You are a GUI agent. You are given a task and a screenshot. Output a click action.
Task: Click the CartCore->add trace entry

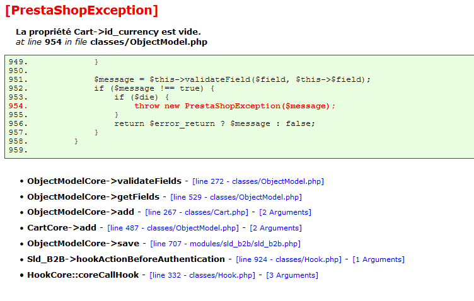pos(62,227)
